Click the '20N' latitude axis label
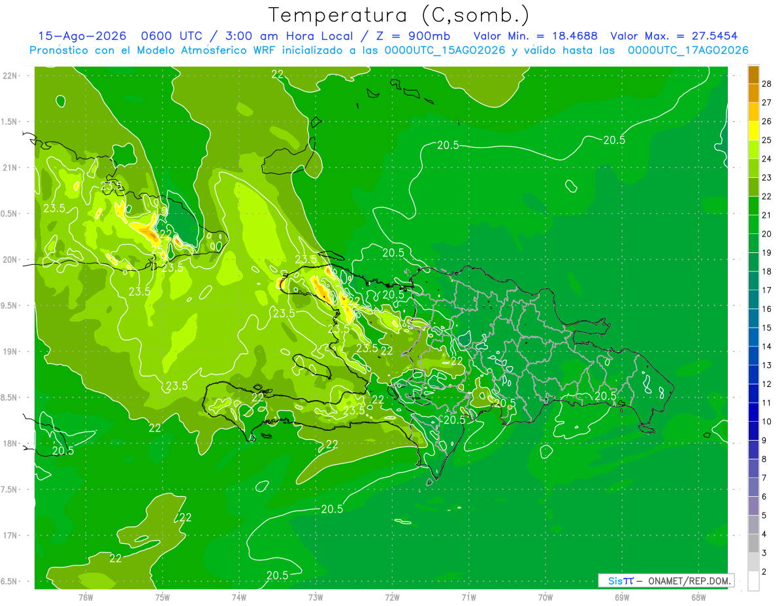 11,260
